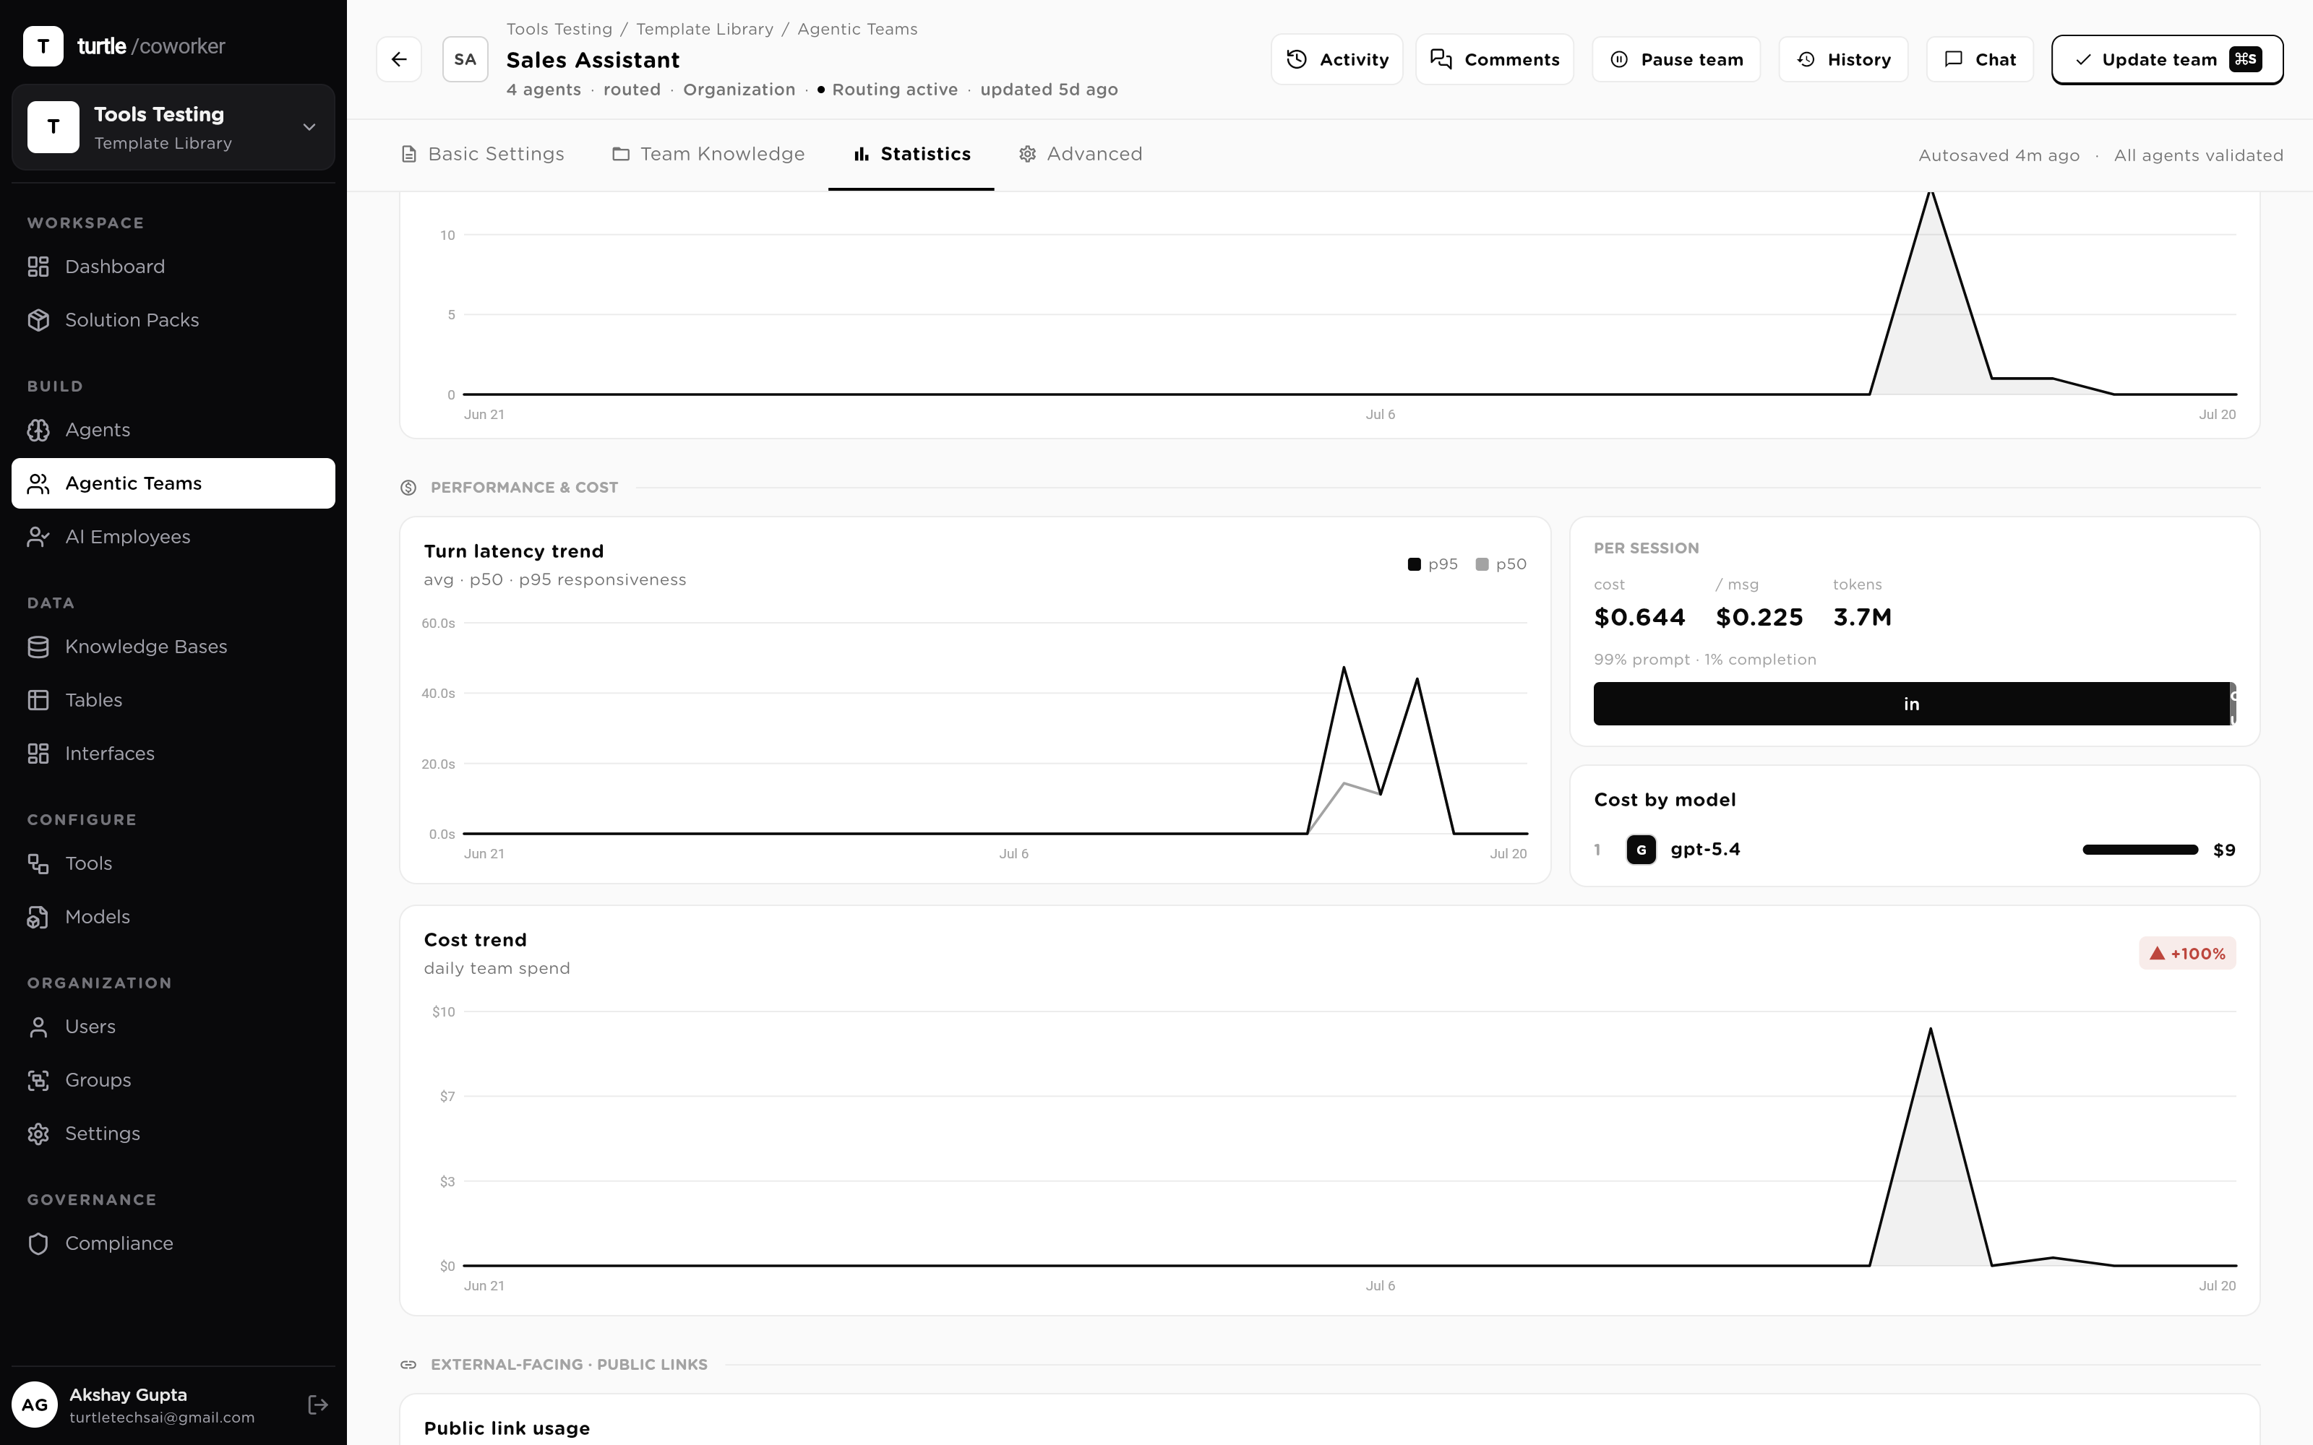Open the Dashboard icon in sidebar
Viewport: 2313px width, 1445px height.
tap(38, 267)
